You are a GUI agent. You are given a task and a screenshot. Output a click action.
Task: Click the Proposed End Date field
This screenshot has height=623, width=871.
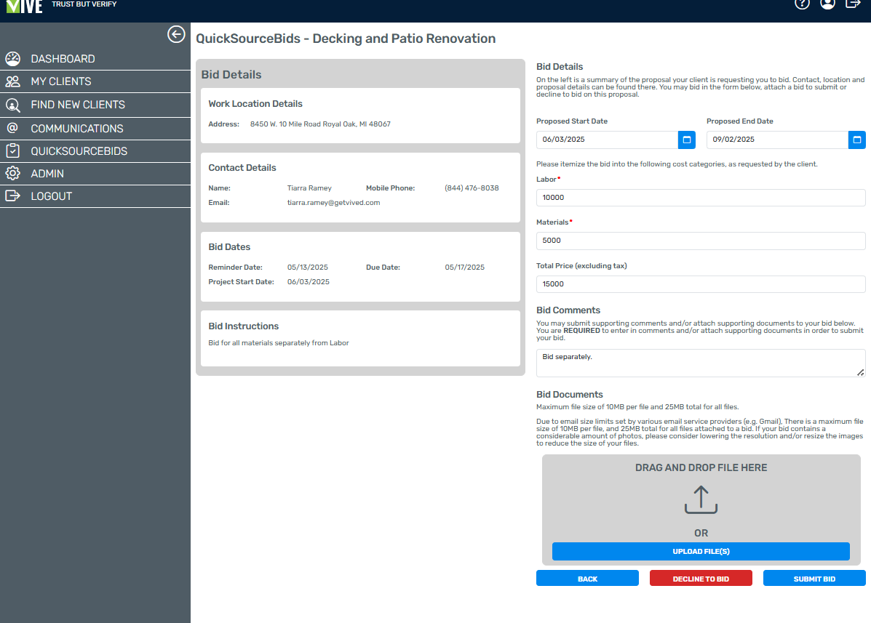[777, 140]
